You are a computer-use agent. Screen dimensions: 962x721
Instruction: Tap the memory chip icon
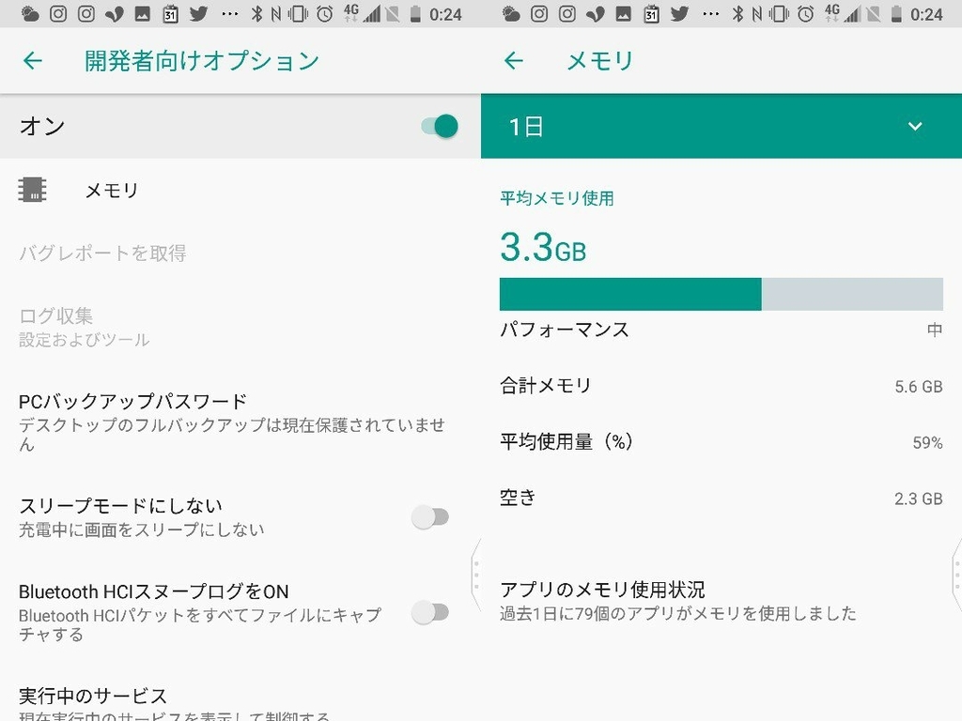pyautogui.click(x=32, y=190)
